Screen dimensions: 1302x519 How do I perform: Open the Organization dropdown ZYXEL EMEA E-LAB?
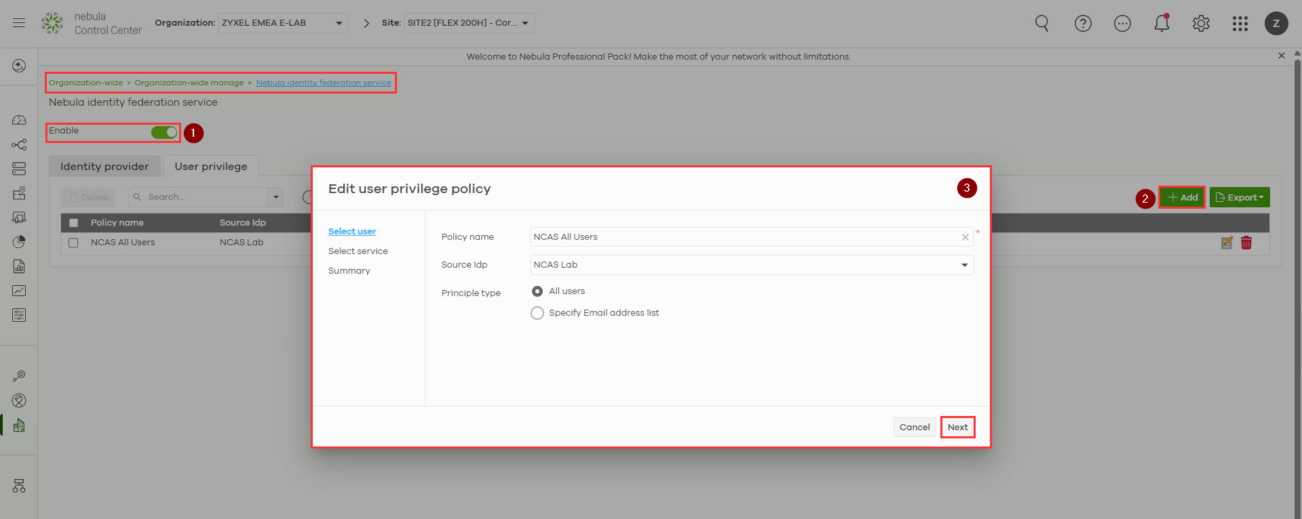[x=284, y=23]
